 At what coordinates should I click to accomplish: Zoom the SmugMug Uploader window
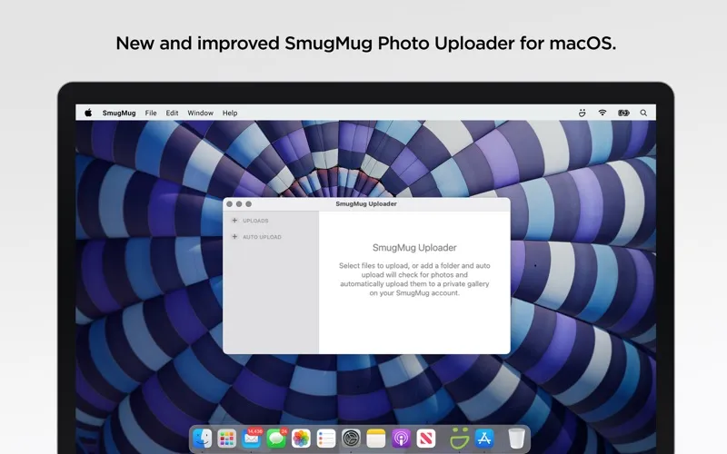pyautogui.click(x=248, y=203)
